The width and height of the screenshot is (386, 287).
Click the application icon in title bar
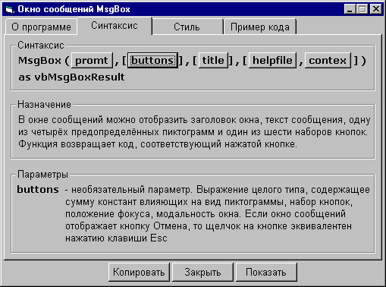click(x=10, y=9)
